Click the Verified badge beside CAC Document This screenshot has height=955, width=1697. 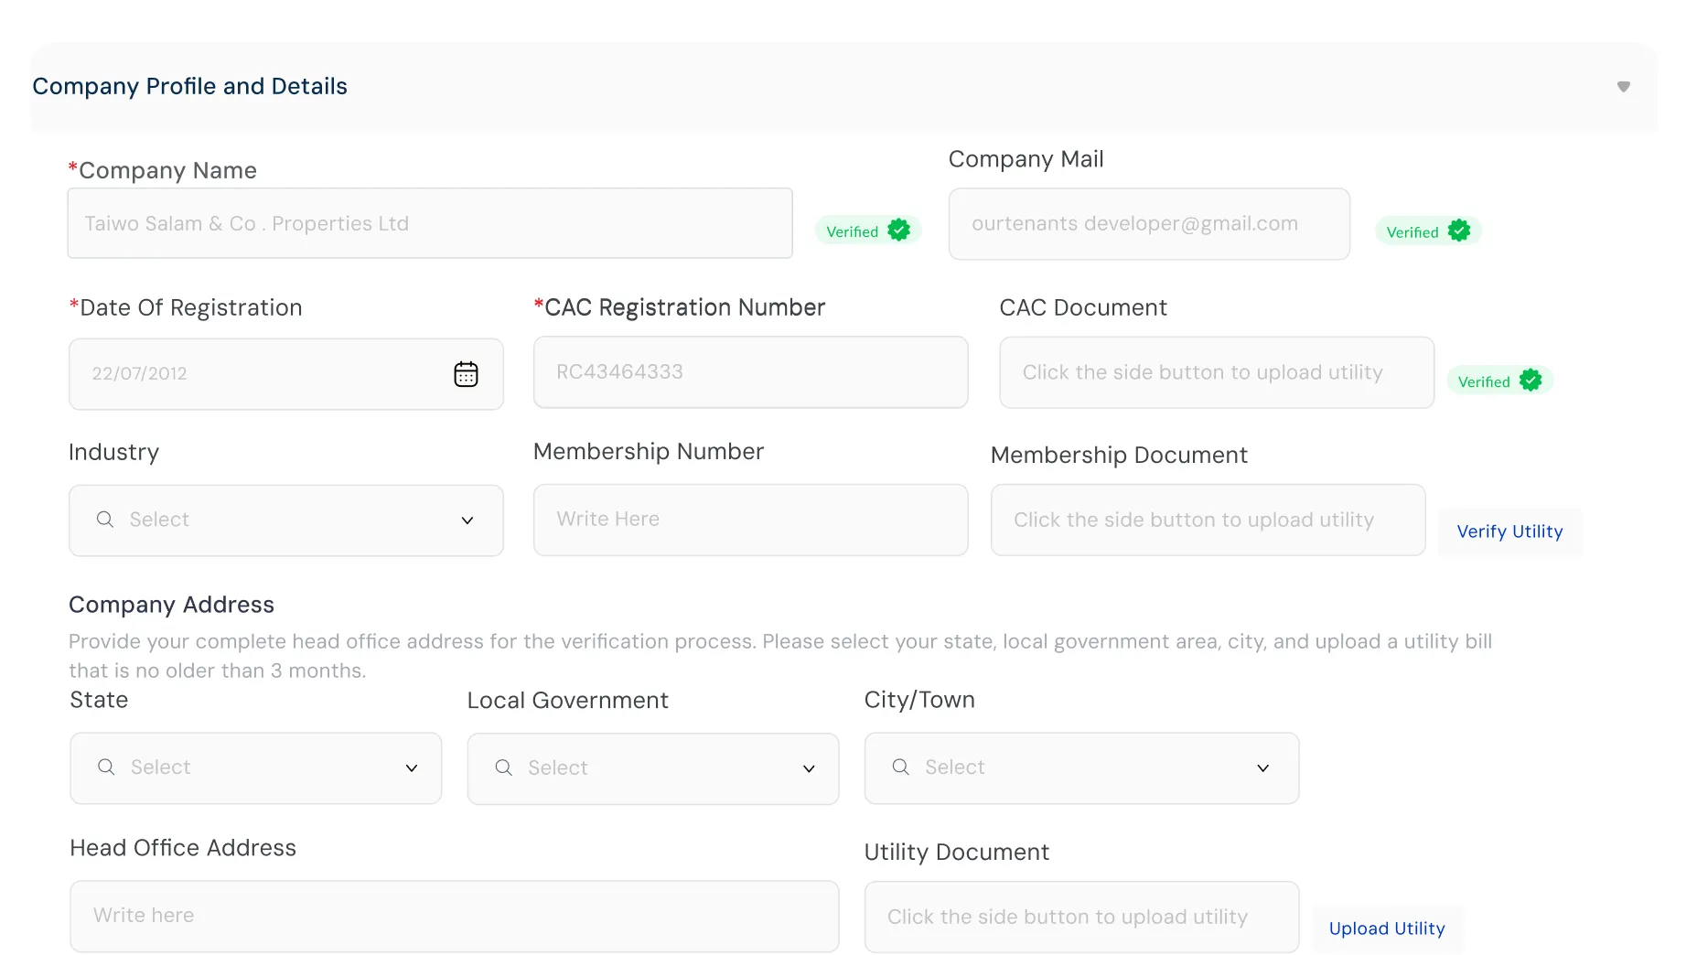(x=1499, y=381)
